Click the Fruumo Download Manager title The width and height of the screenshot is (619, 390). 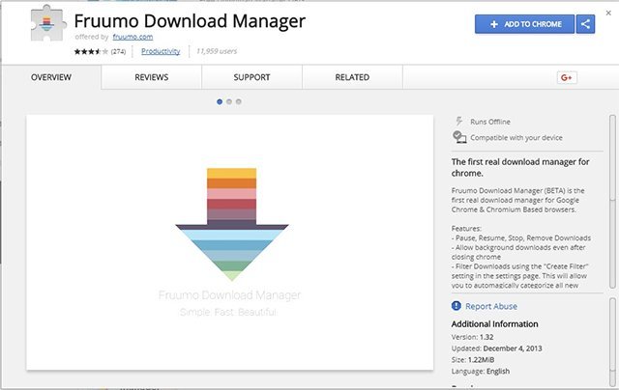click(190, 21)
